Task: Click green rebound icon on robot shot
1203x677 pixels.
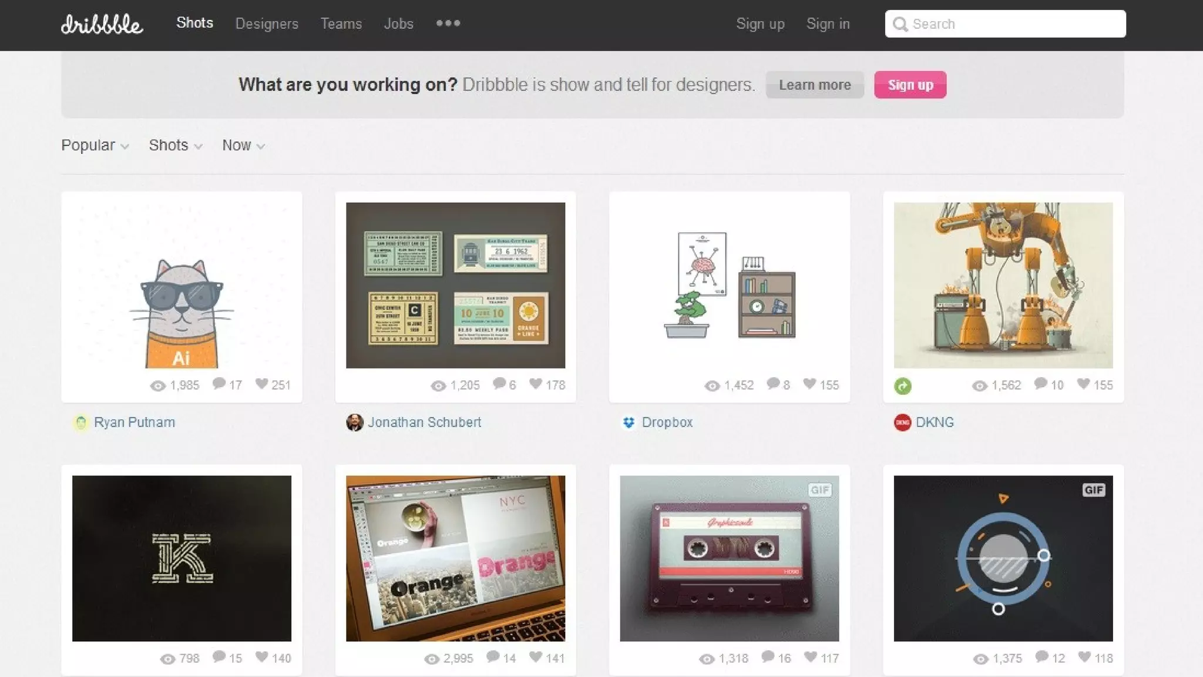Action: tap(903, 386)
